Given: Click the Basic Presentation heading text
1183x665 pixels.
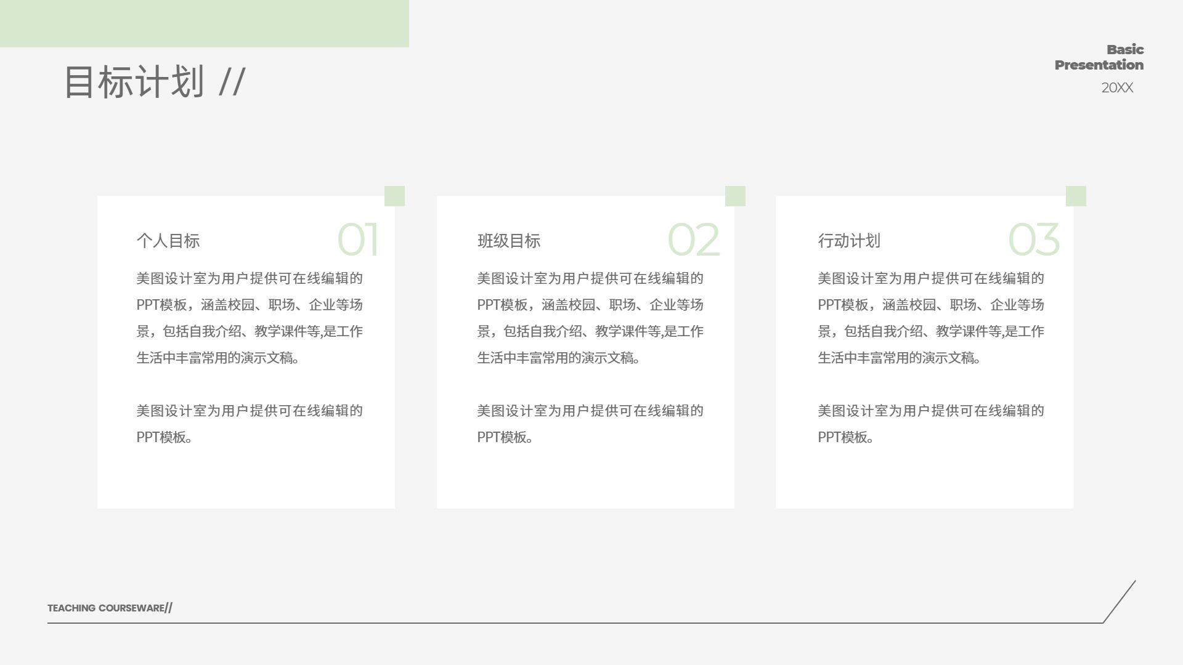Looking at the screenshot, I should click(x=1099, y=57).
